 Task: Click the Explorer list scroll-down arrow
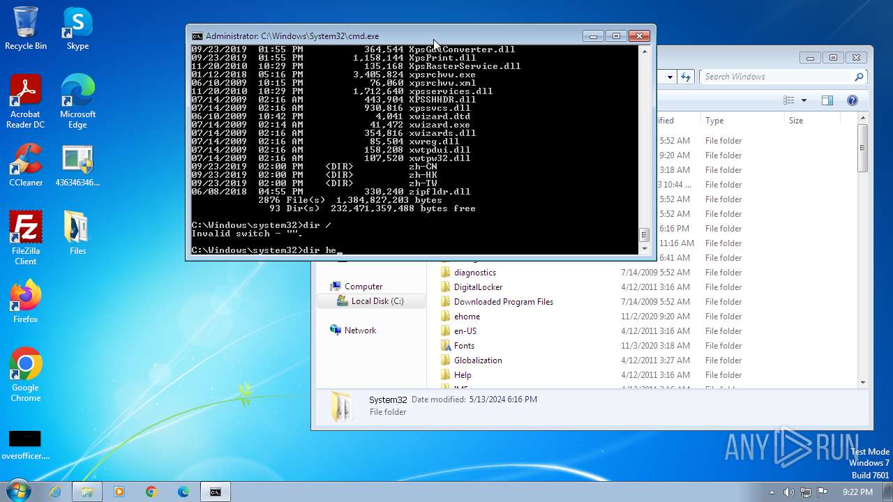(863, 382)
